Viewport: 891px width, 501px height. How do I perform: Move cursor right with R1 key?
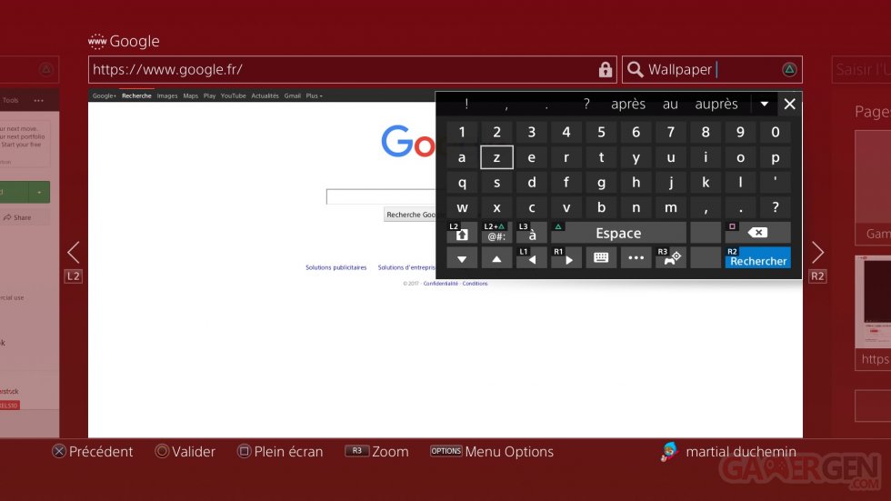[566, 258]
